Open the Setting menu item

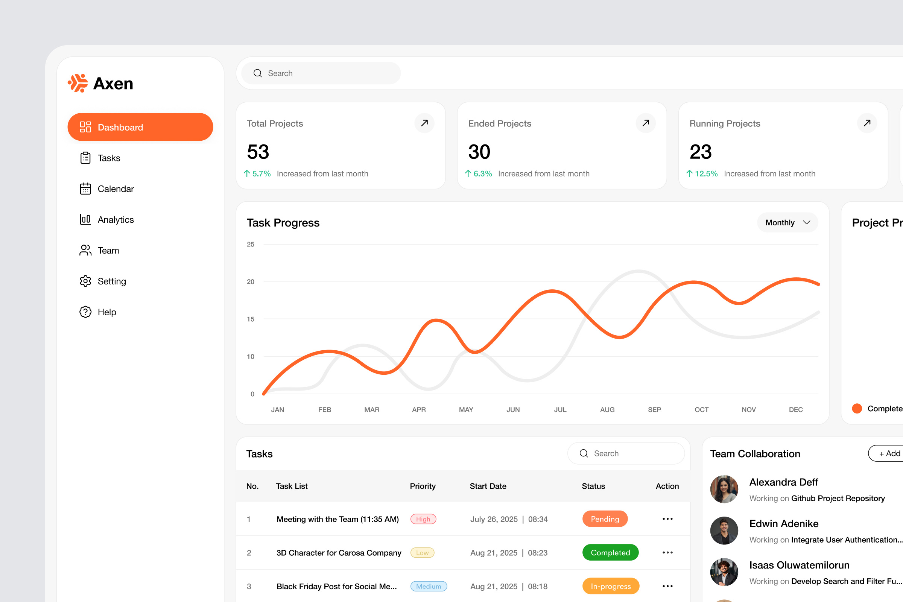[85, 281]
